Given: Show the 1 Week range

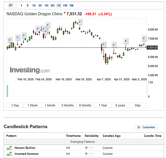Looking at the screenshot, I should [x=32, y=105].
